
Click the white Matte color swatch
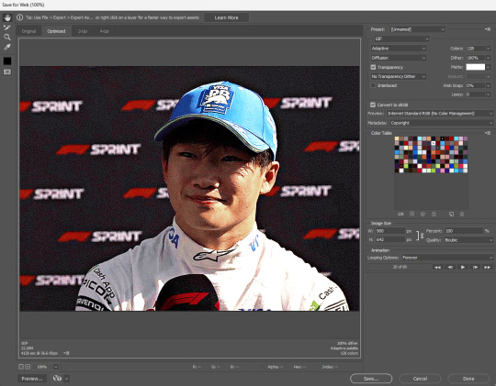pyautogui.click(x=476, y=67)
